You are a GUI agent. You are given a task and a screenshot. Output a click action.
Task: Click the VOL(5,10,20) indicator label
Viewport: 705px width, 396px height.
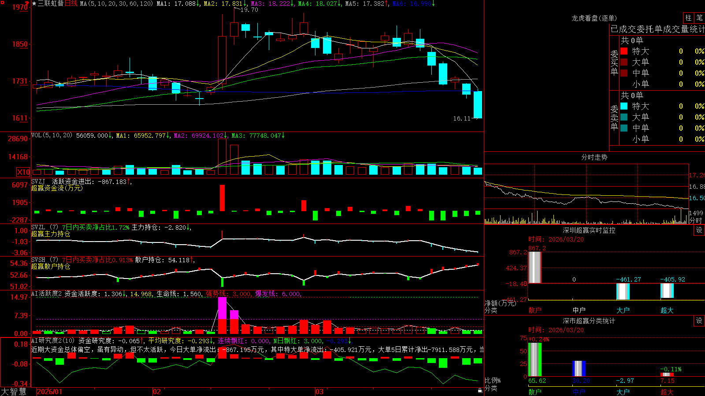pos(52,136)
